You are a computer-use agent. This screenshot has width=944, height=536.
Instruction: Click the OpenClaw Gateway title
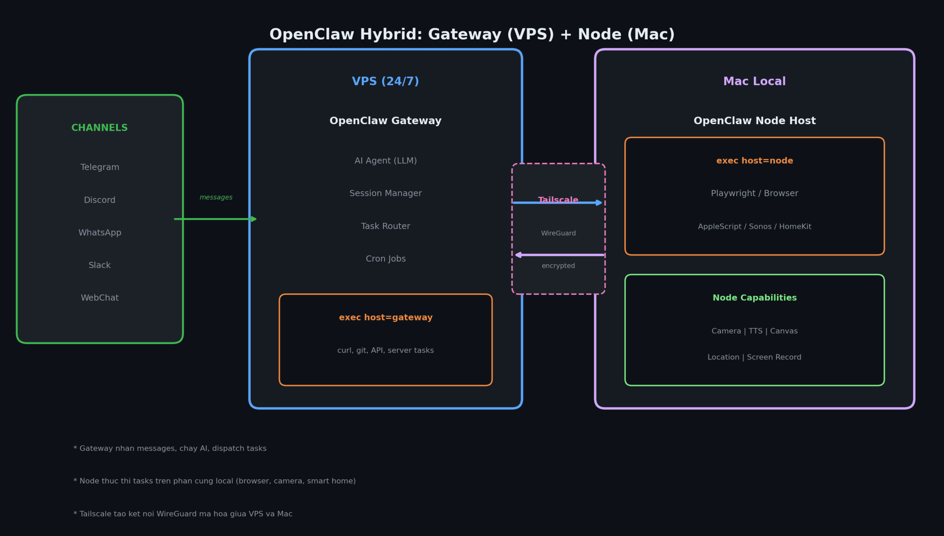click(x=385, y=120)
